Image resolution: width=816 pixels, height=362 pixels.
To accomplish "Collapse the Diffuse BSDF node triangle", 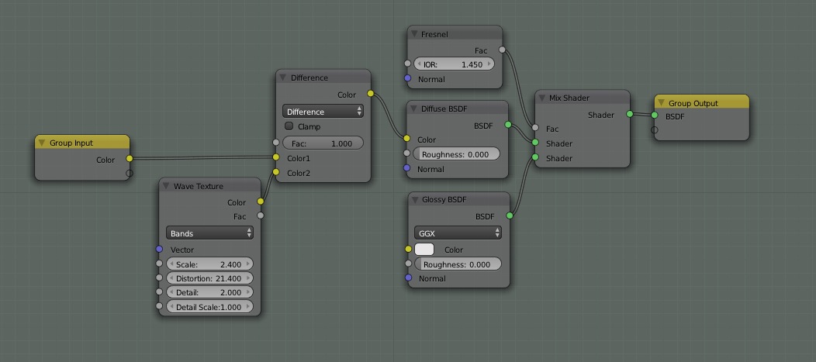I will pyautogui.click(x=414, y=109).
